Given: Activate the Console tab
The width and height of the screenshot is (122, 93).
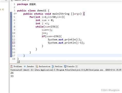Looking at the screenshot, I should pyautogui.click(x=71, y=66).
